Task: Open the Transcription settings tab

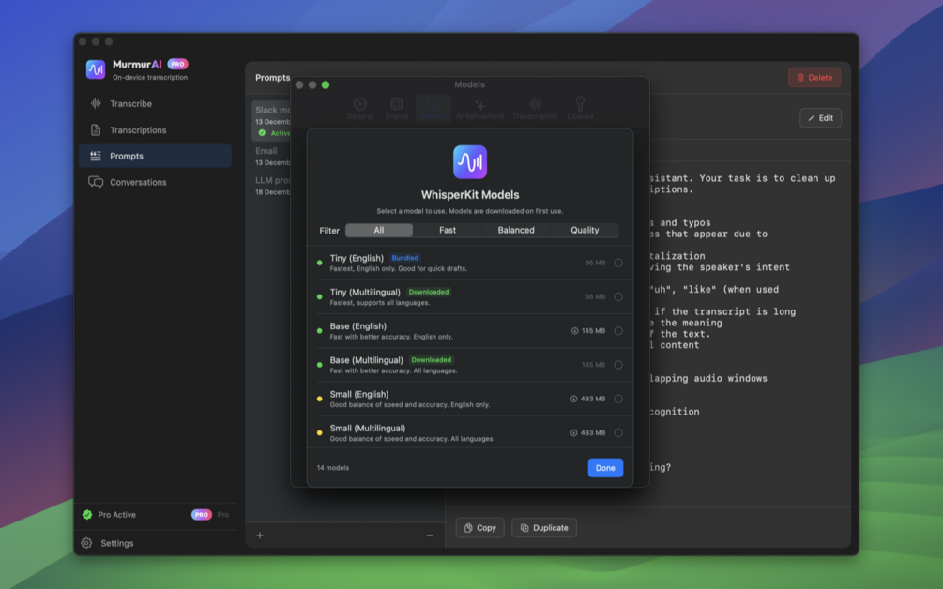Action: click(535, 108)
